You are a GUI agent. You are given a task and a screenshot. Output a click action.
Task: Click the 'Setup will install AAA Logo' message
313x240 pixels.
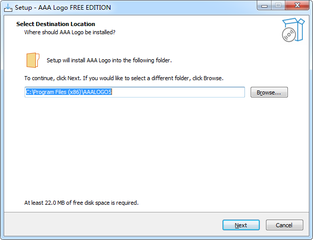tap(109, 60)
